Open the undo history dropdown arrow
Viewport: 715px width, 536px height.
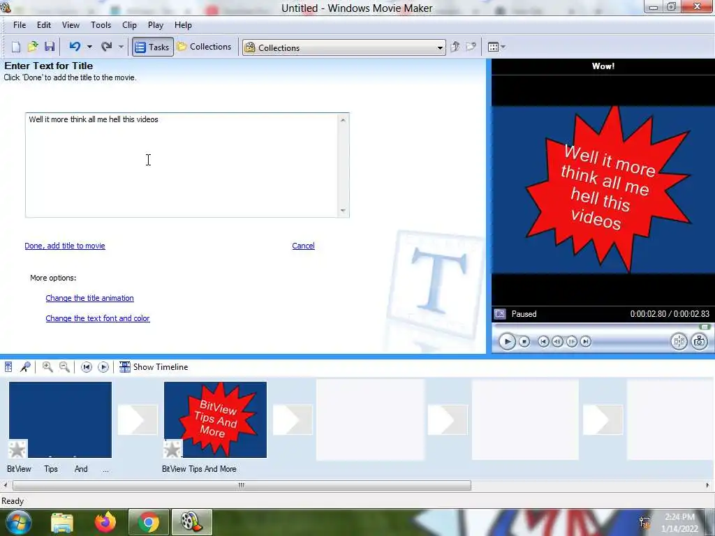click(89, 47)
